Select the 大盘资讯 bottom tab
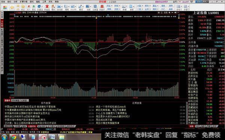This screenshot has height=140, width=225. [x=32, y=126]
